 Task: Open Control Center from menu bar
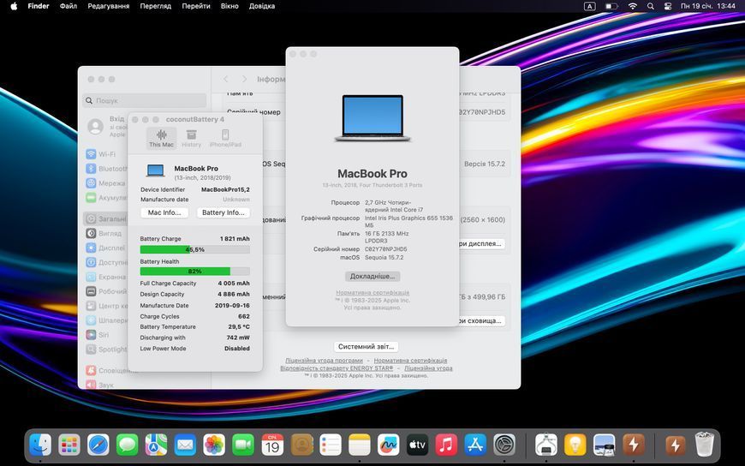(668, 6)
